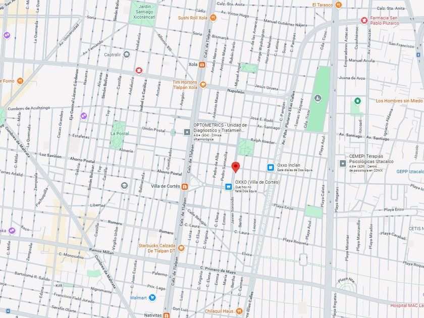Click the Oxxo Inclan place label
The image size is (424, 318).
(288, 165)
